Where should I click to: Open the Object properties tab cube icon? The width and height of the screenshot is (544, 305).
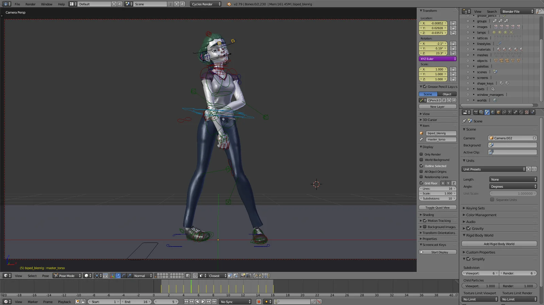pyautogui.click(x=498, y=112)
